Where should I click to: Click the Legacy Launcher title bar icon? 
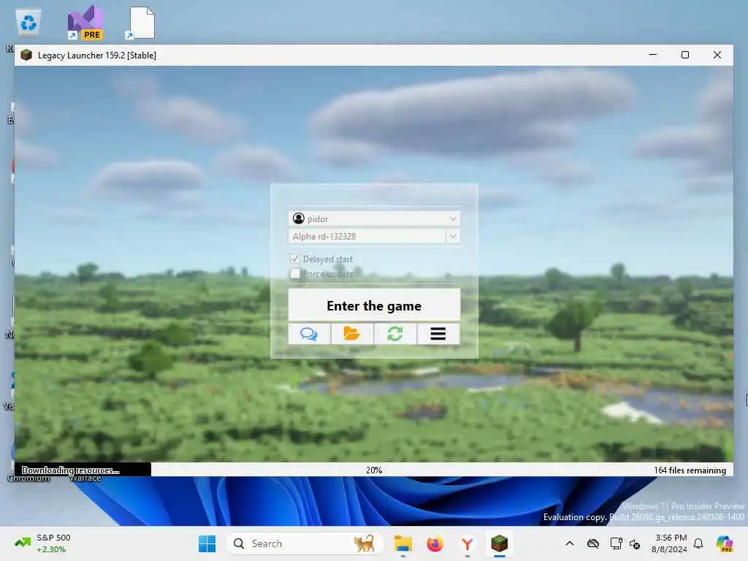pos(26,55)
